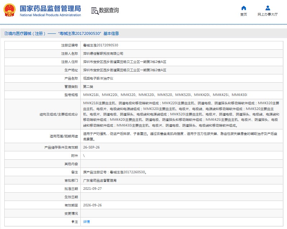This screenshot has width=287, height=229.
Task: Click the 变更情况 row label
Action: point(71,214)
